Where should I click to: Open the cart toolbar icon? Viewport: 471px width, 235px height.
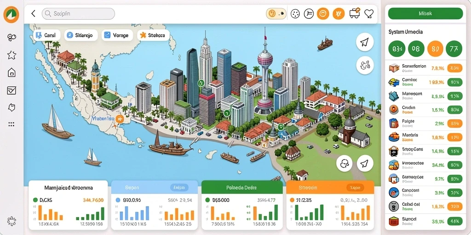pos(355,13)
